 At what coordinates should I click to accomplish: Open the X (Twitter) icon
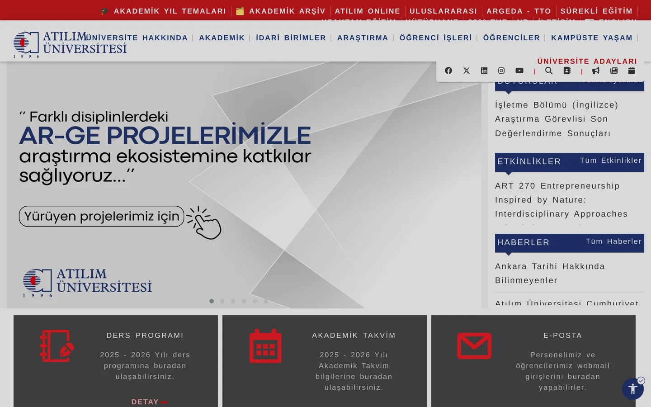467,71
